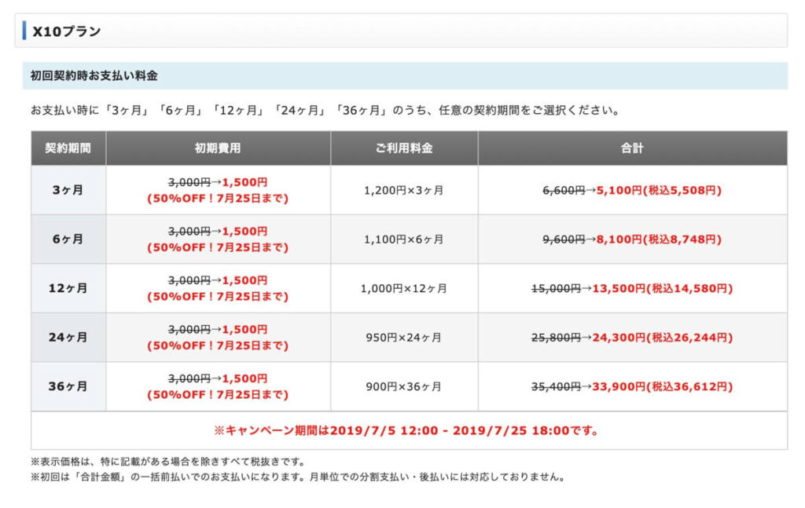This screenshot has height=508, width=805.
Task: Click the total 24,300円(税込26,244円)
Action: click(663, 338)
